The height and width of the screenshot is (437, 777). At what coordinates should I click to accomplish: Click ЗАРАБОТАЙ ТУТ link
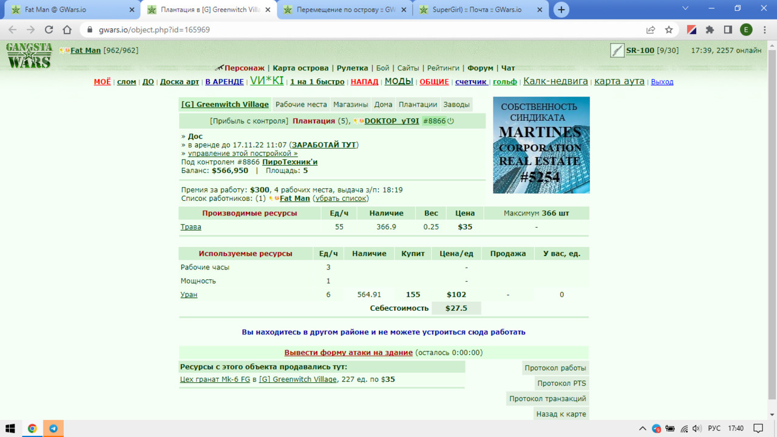[324, 145]
